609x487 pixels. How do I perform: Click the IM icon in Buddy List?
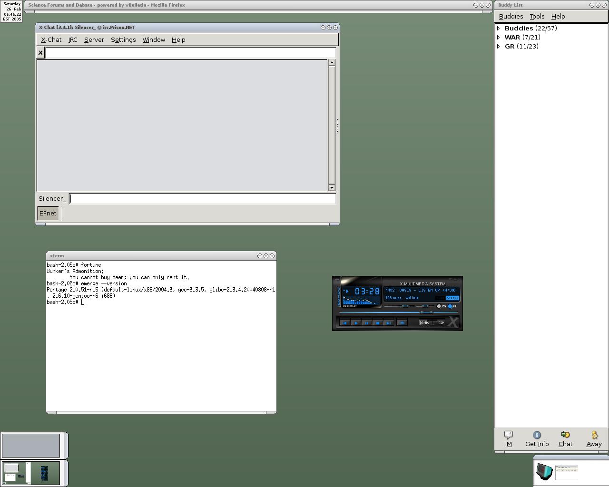[508, 438]
